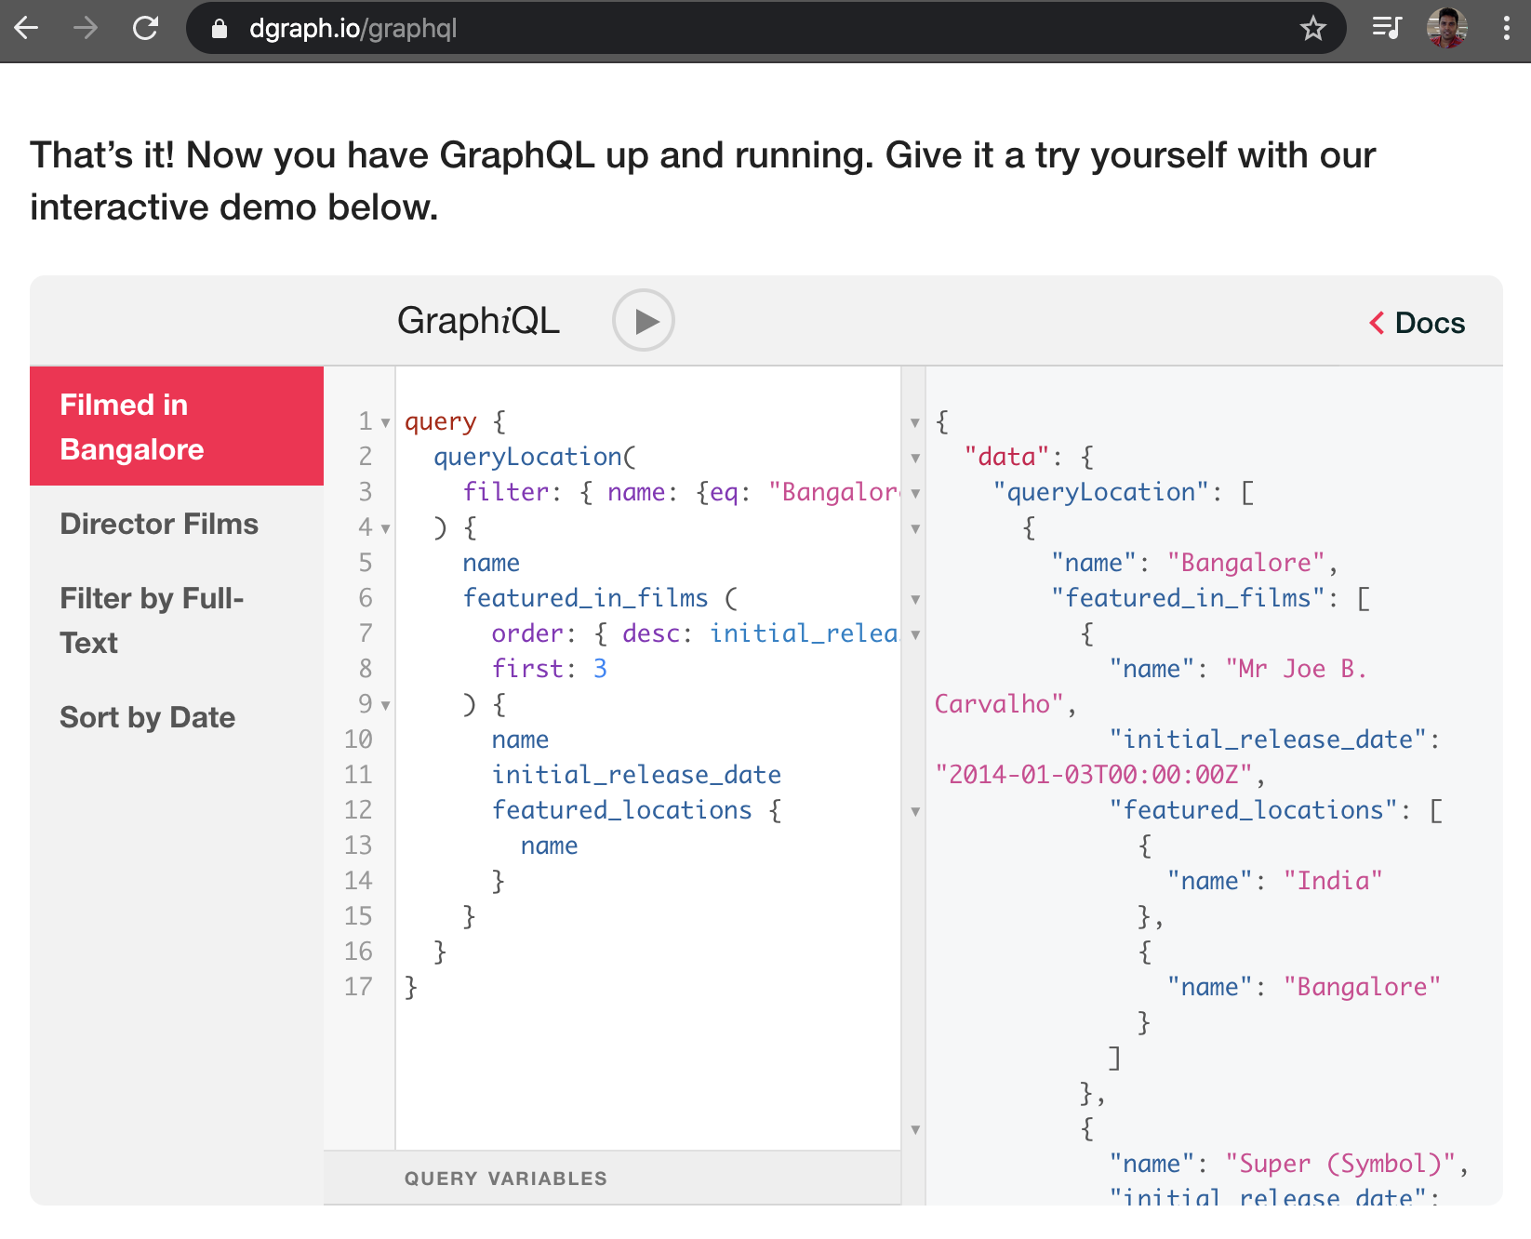The image size is (1531, 1239).
Task: Open the Docs panel
Action: pyautogui.click(x=1418, y=323)
